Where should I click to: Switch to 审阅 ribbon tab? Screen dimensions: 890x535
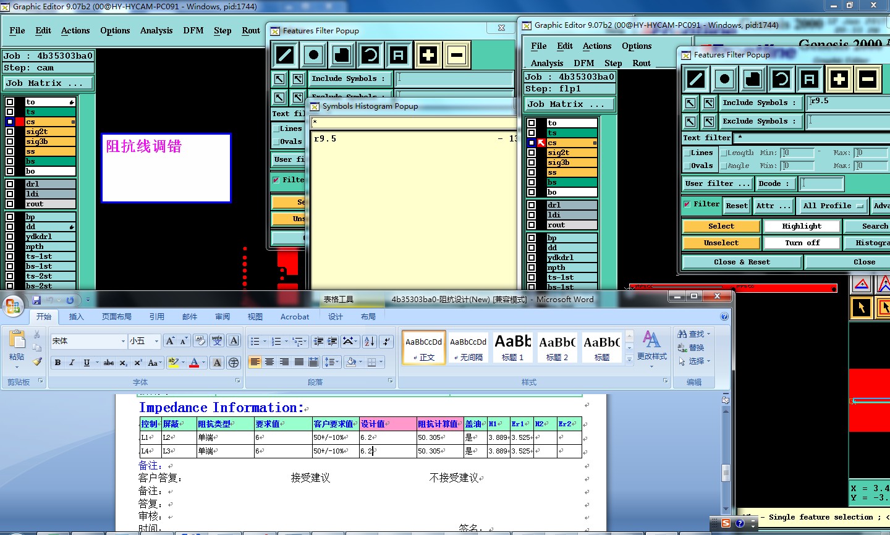pyautogui.click(x=222, y=316)
